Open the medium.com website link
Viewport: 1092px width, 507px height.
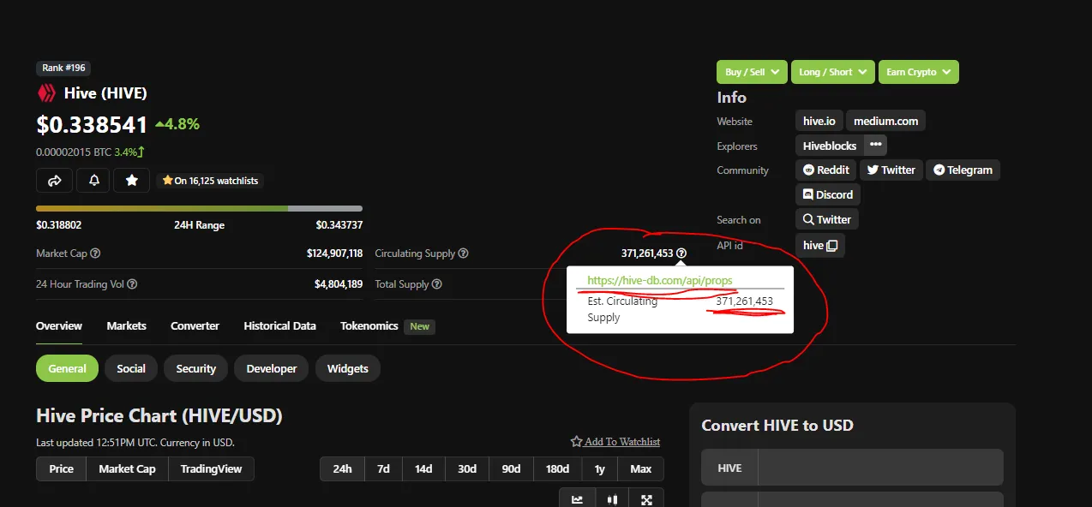[886, 121]
